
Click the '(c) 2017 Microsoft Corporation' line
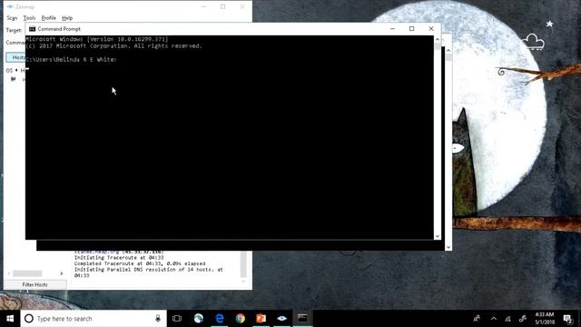tap(113, 46)
